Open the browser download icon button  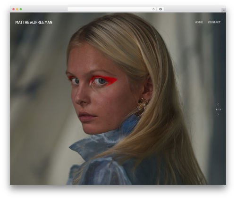tap(160, 9)
